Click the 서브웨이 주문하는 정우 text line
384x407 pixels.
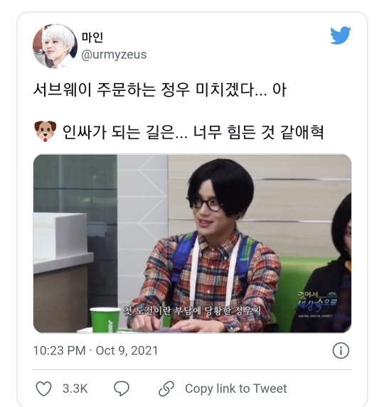[160, 90]
